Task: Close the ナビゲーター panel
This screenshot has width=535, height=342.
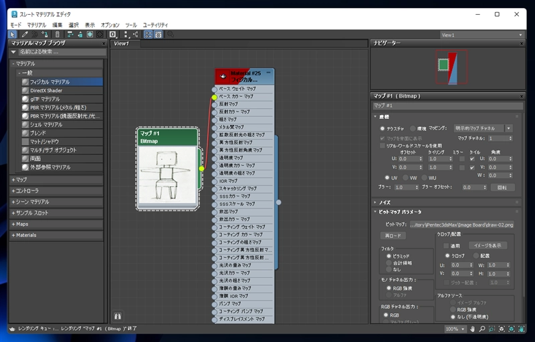Action: click(522, 43)
